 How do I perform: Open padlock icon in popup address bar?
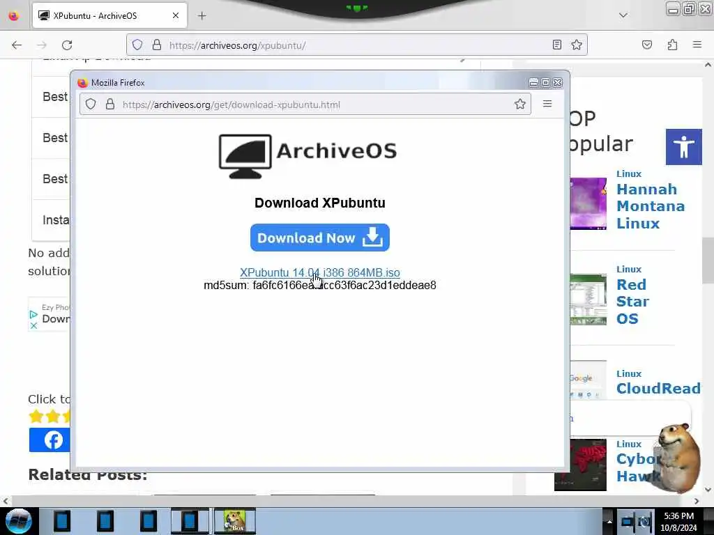coord(109,104)
